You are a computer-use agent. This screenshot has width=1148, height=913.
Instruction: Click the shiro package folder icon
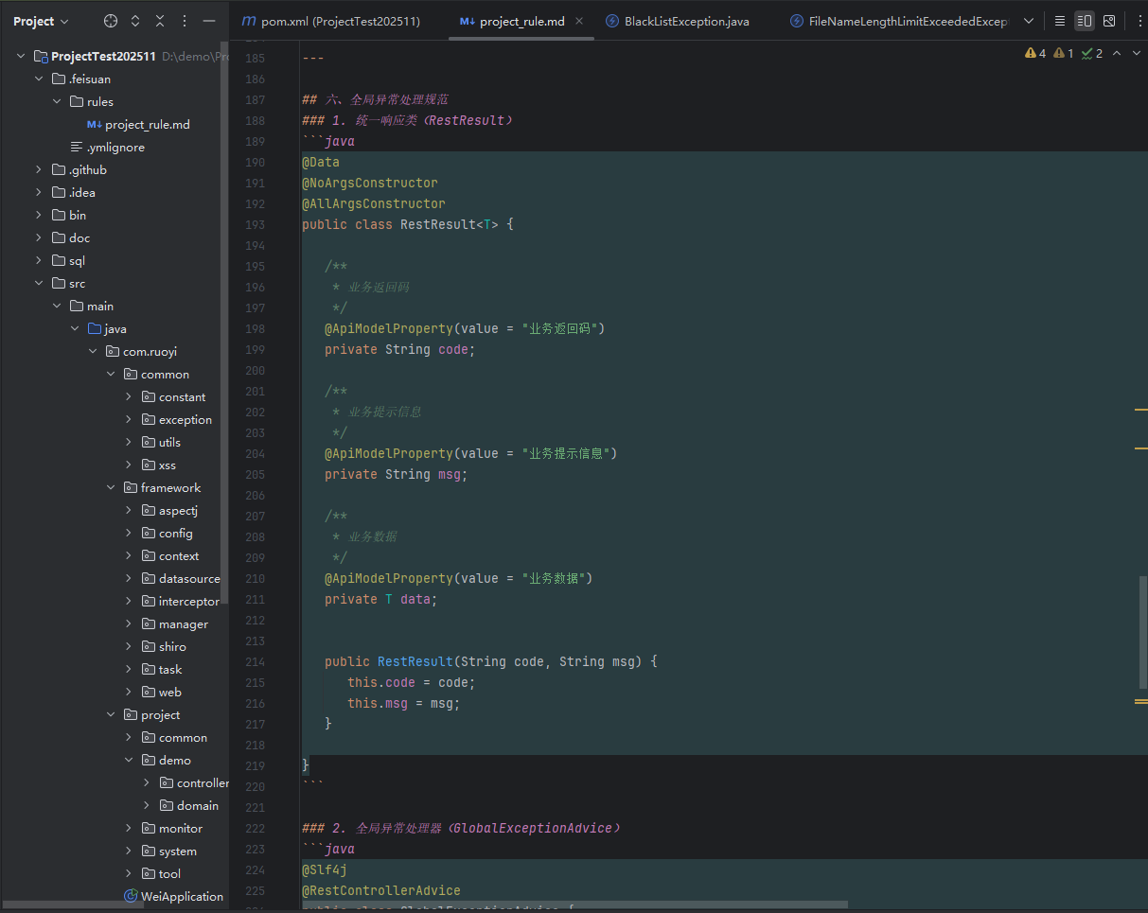point(149,646)
